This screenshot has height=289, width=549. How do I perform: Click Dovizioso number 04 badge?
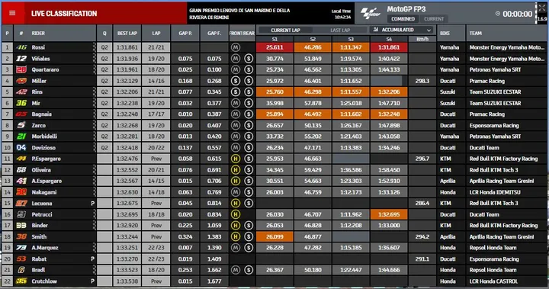coord(21,147)
